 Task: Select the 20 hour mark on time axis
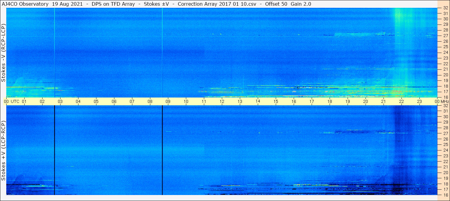[366, 101]
